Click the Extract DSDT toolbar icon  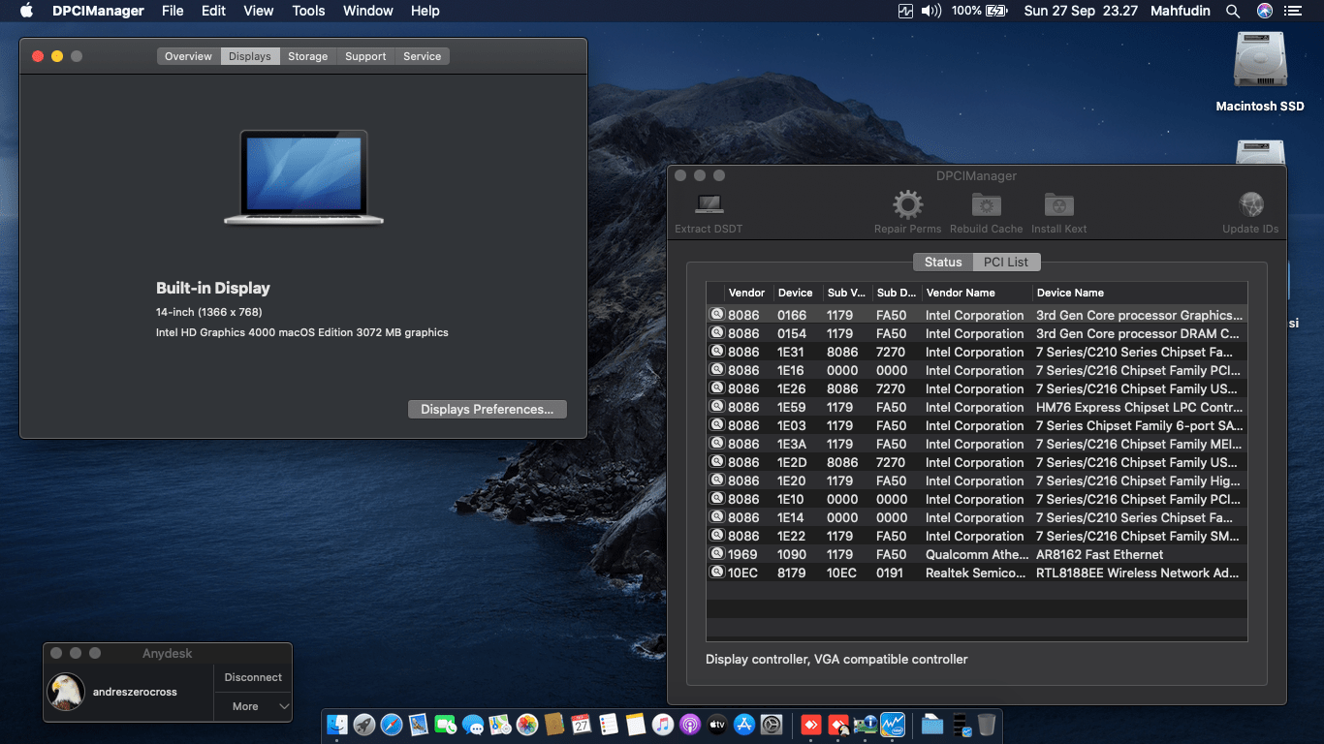coord(709,205)
